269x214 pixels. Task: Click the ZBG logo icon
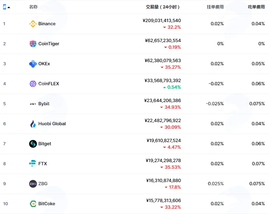point(33,184)
